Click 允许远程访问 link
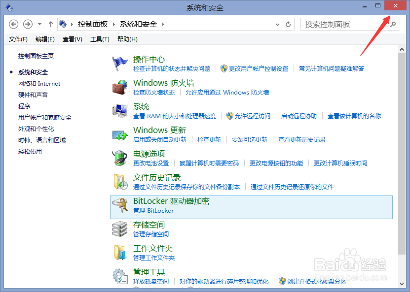 252,116
